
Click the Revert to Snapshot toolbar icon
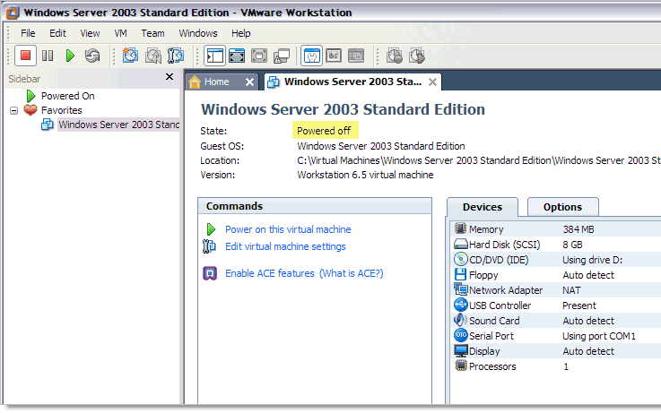click(x=153, y=56)
